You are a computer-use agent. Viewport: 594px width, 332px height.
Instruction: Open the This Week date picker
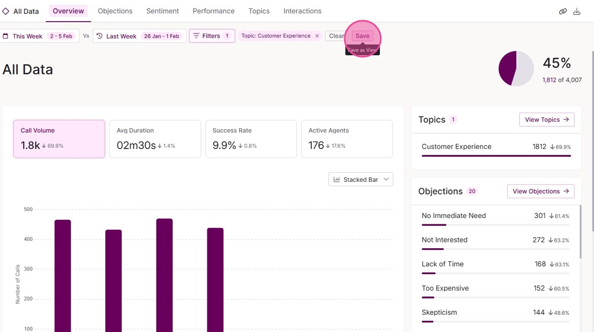39,36
